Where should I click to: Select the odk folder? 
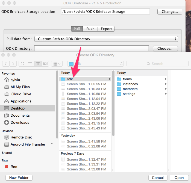[x=85, y=79]
